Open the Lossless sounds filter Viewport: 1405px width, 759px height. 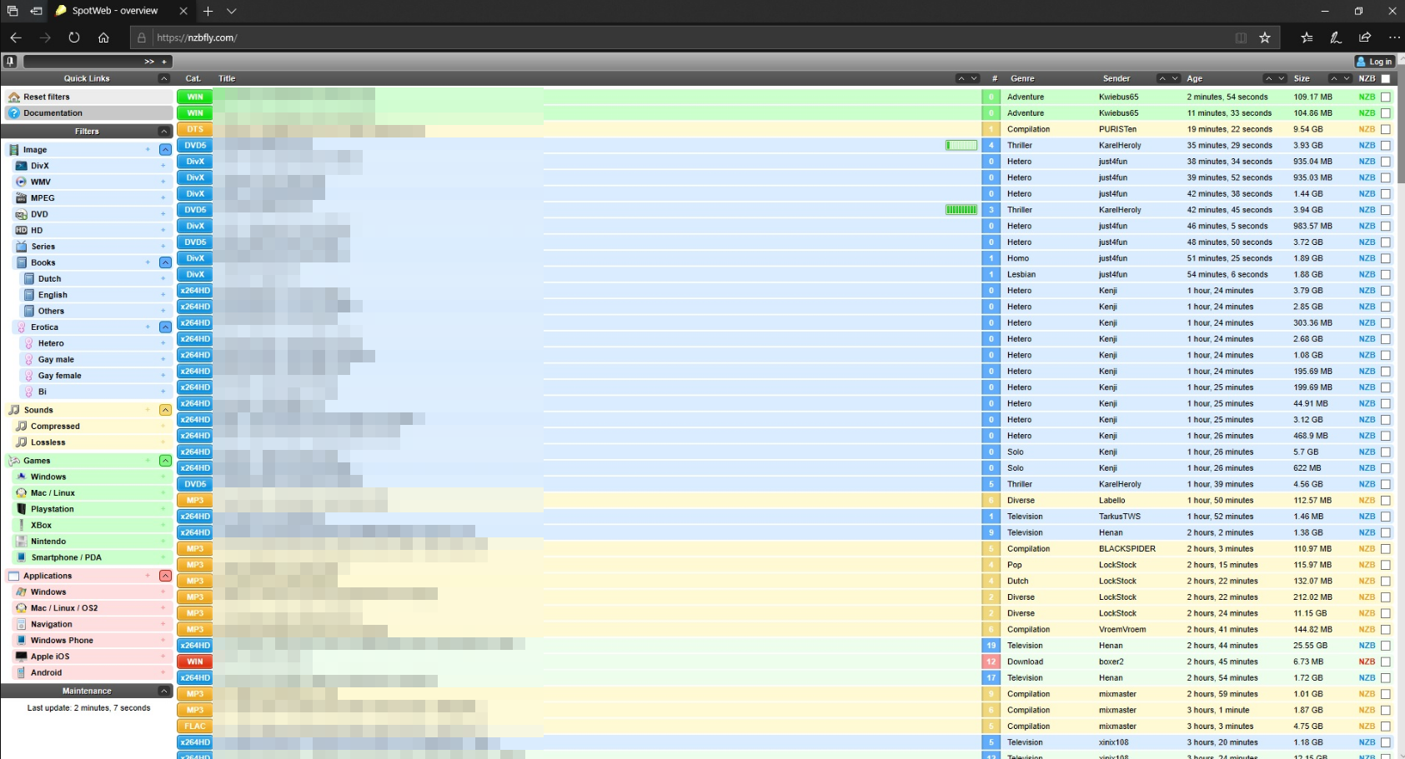pos(48,442)
